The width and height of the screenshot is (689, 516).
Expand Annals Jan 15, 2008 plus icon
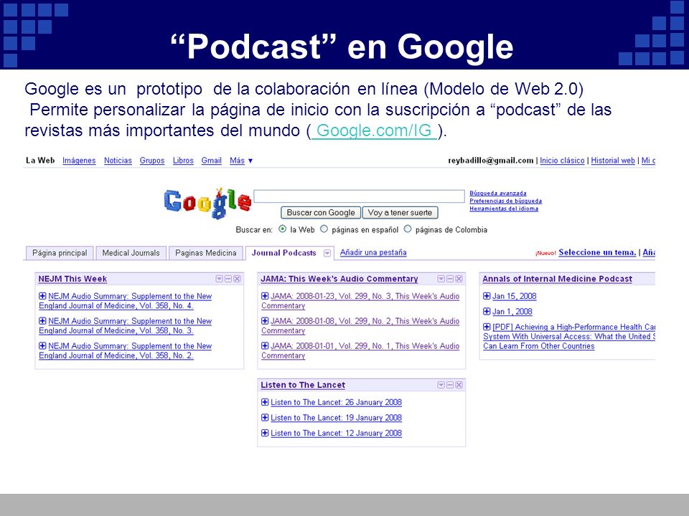(487, 296)
